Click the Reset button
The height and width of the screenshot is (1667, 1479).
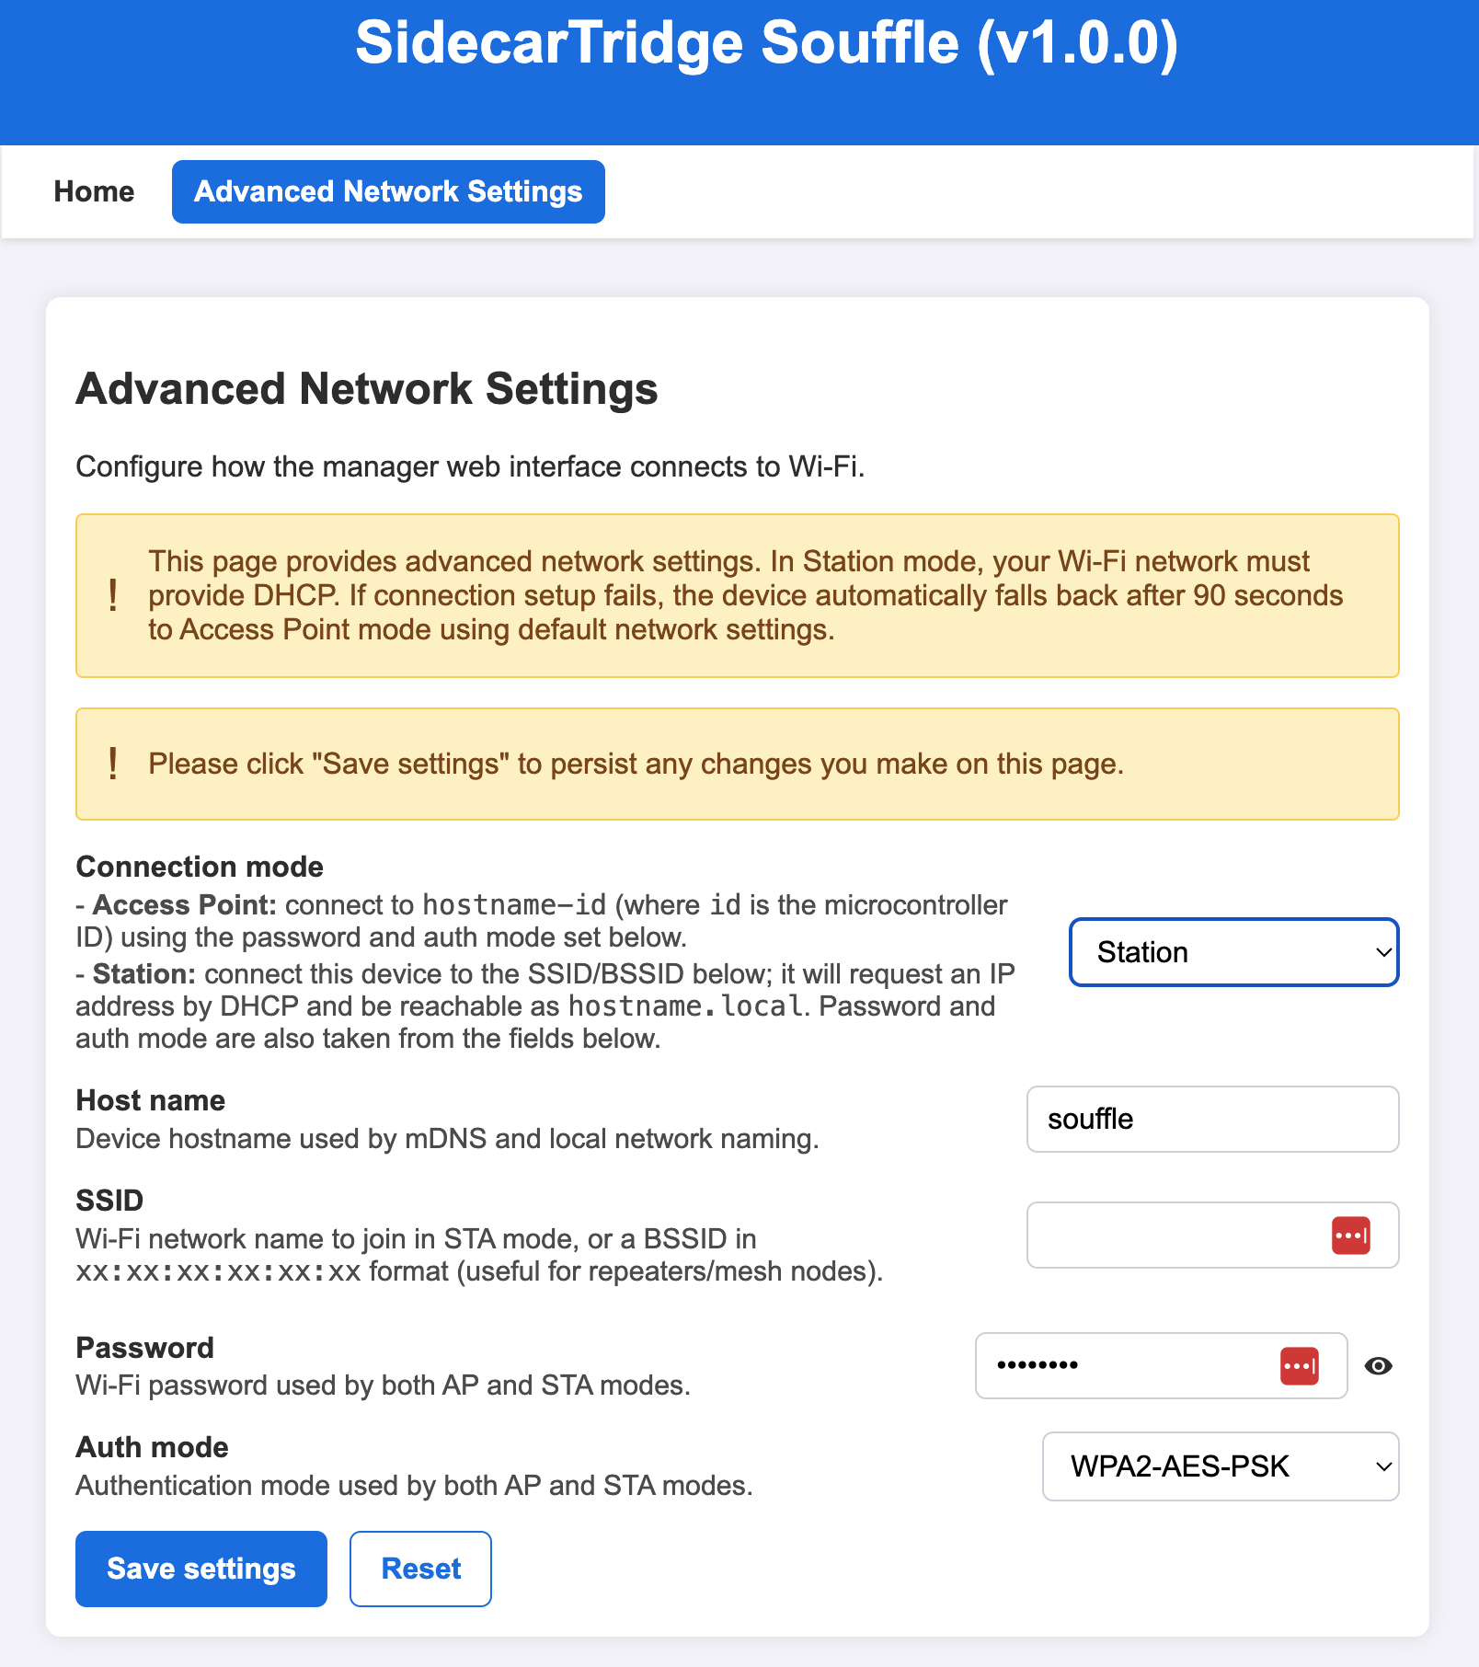point(420,1569)
